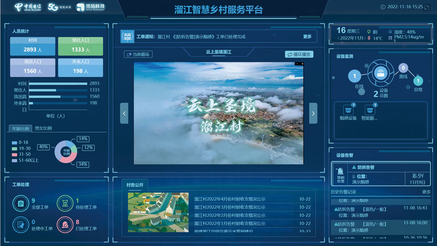The image size is (437, 246).
Task: Select the 云上圣境溜江 video tab
Action: click(218, 52)
